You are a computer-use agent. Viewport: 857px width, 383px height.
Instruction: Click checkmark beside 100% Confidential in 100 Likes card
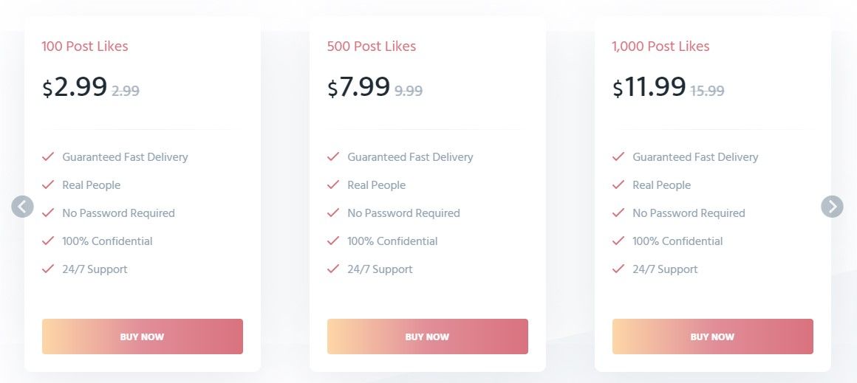[x=48, y=241]
